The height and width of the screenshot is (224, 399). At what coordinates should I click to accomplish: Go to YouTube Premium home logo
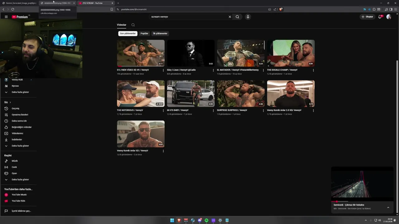pos(20,17)
